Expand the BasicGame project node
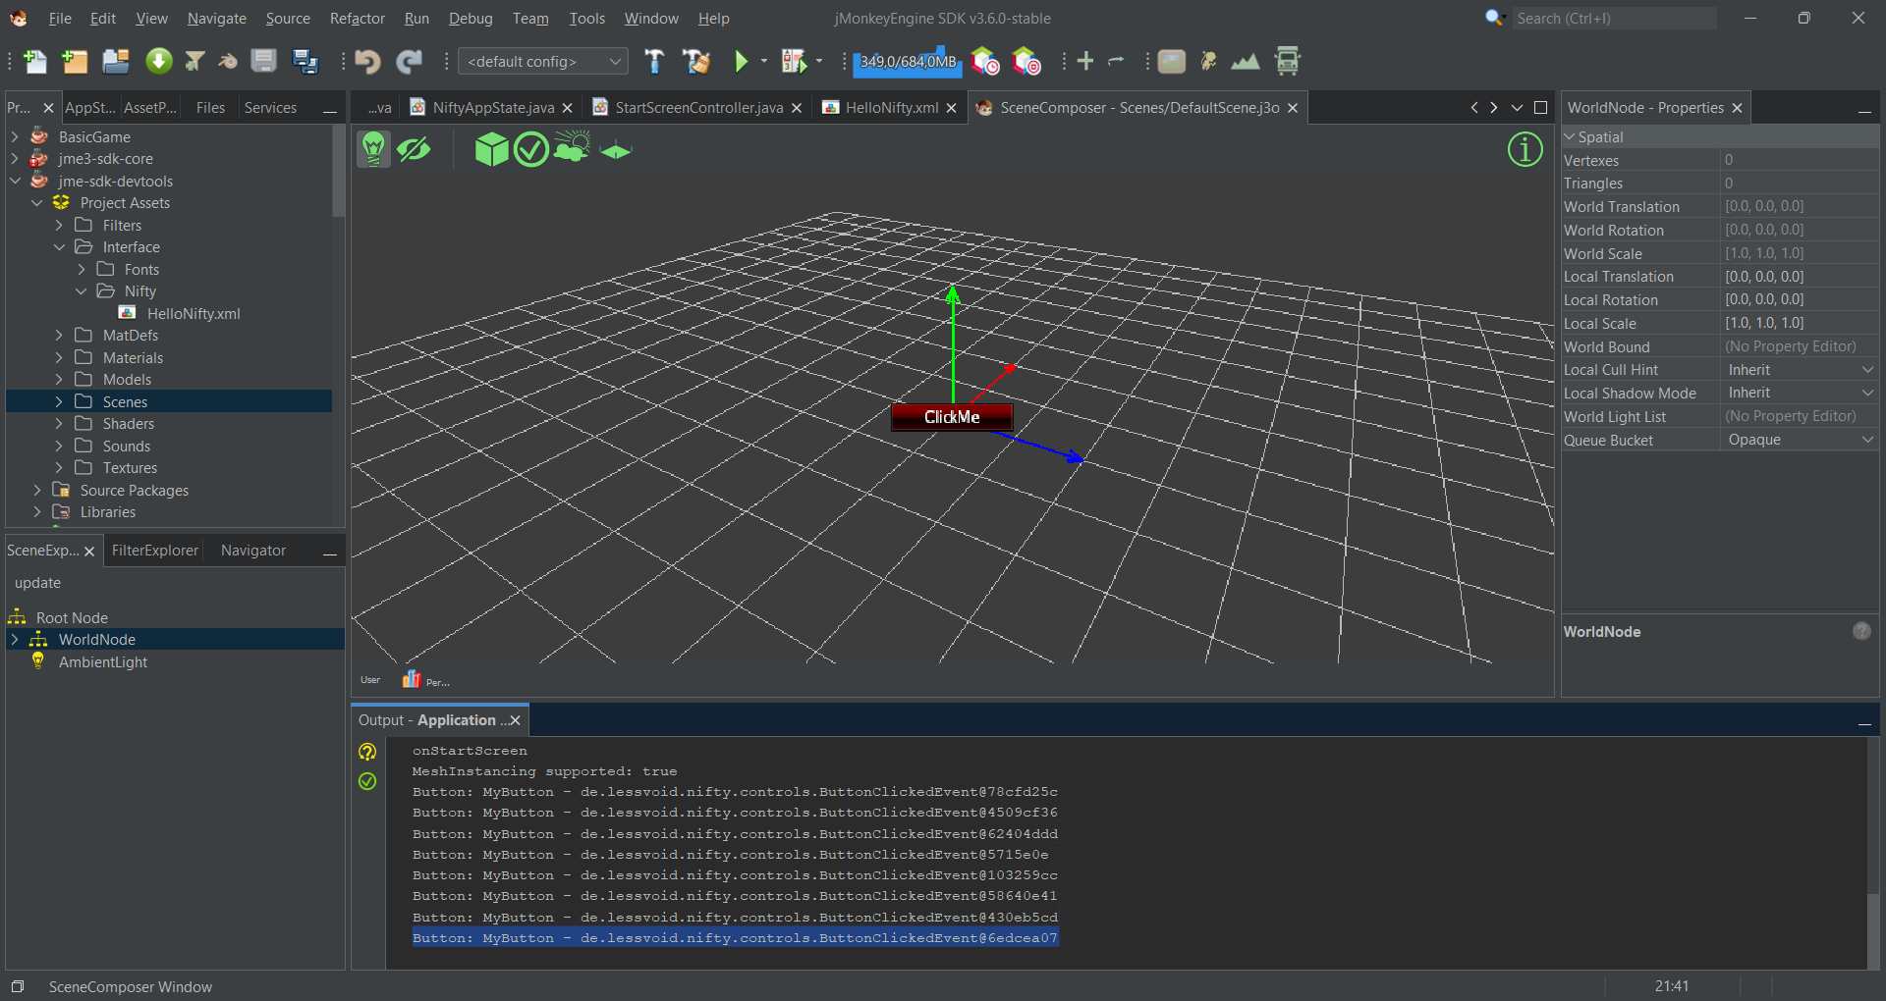Image resolution: width=1886 pixels, height=1001 pixels. pos(15,136)
